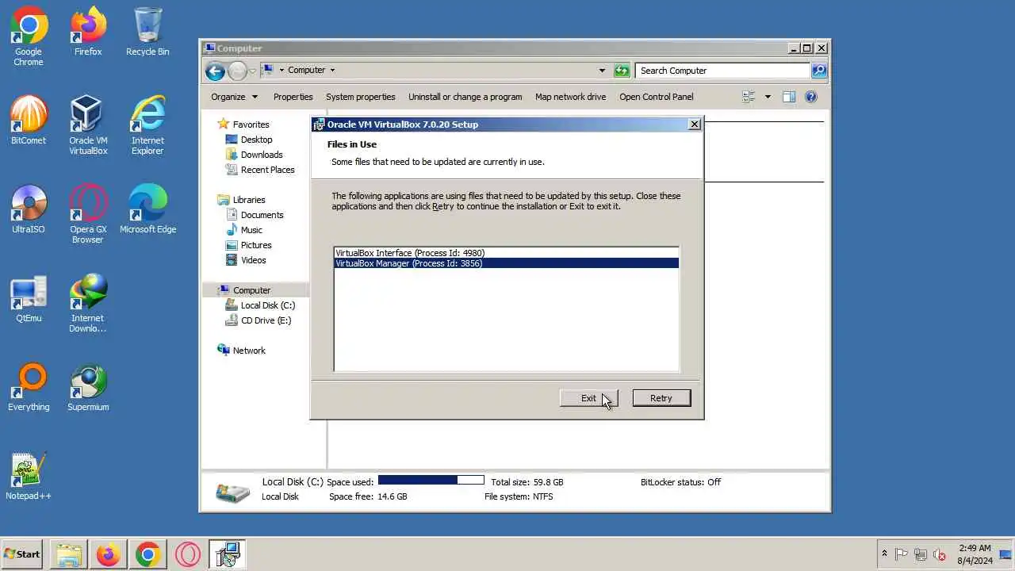The width and height of the screenshot is (1015, 571).
Task: Close the VirtualBox Setup dialog
Action: click(x=695, y=125)
